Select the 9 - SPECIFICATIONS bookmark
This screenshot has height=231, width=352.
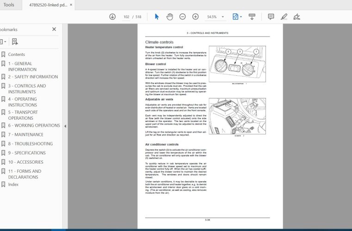(27, 153)
